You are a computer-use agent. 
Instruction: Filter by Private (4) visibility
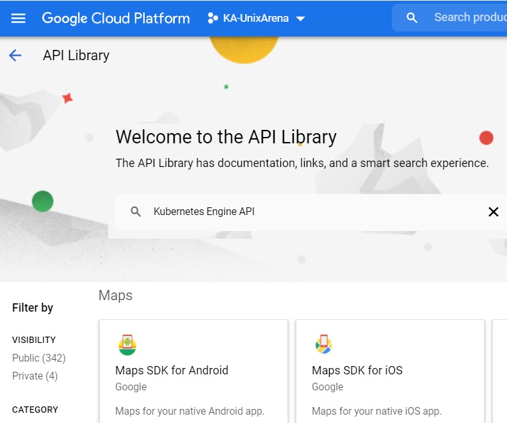pos(35,376)
